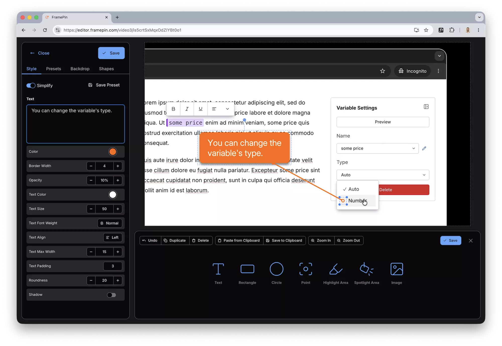Image resolution: width=502 pixels, height=346 pixels.
Task: Open the orange Color swatch
Action: click(113, 152)
